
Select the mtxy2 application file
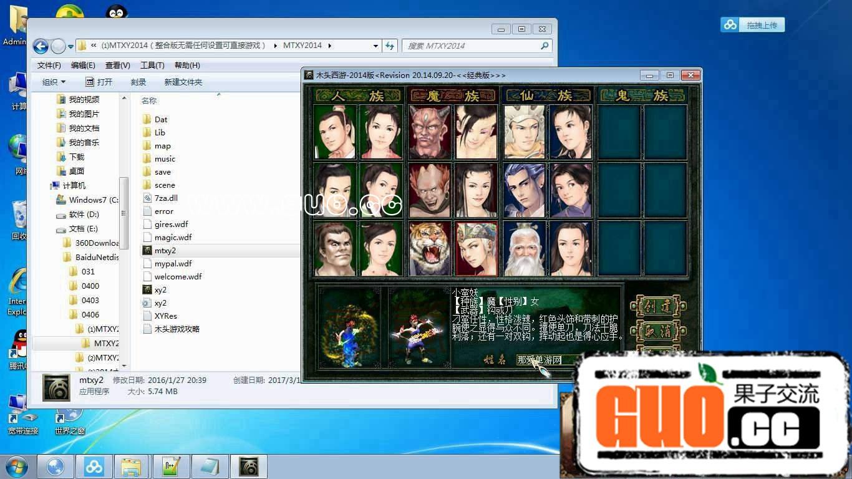point(159,250)
